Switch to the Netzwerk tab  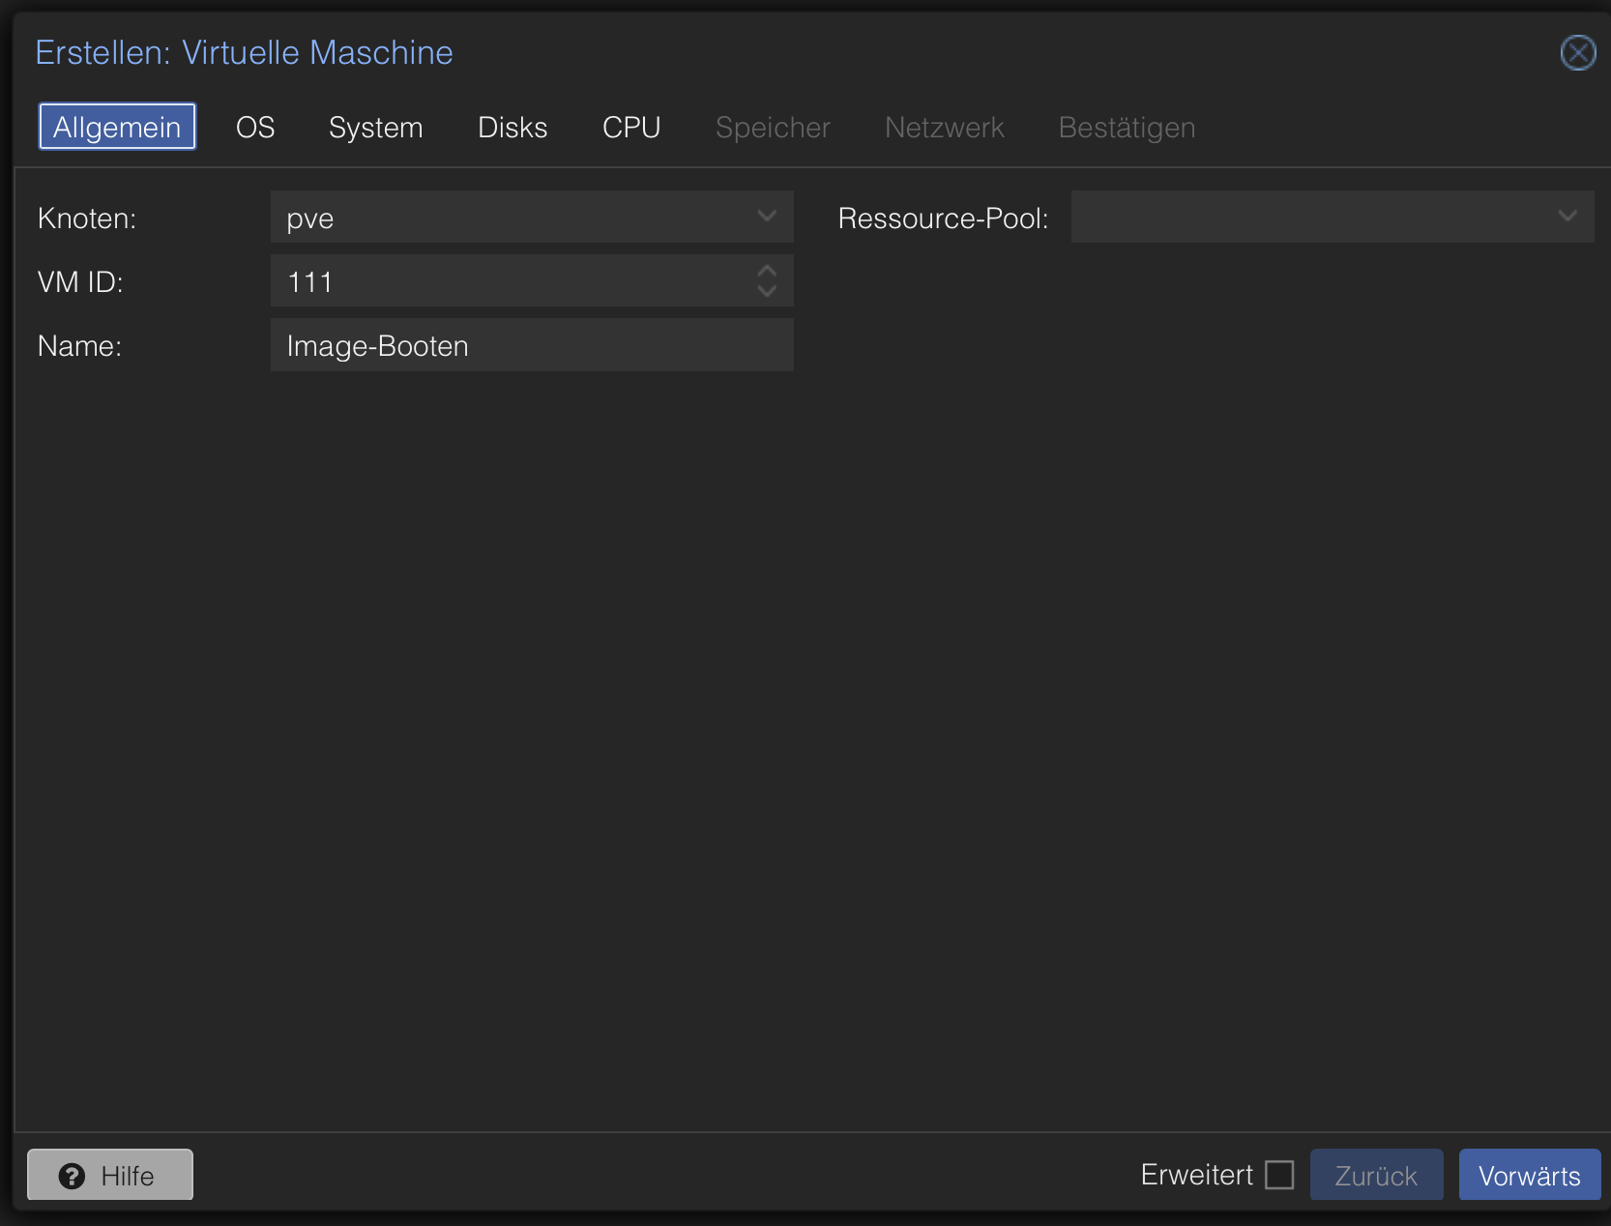point(944,127)
